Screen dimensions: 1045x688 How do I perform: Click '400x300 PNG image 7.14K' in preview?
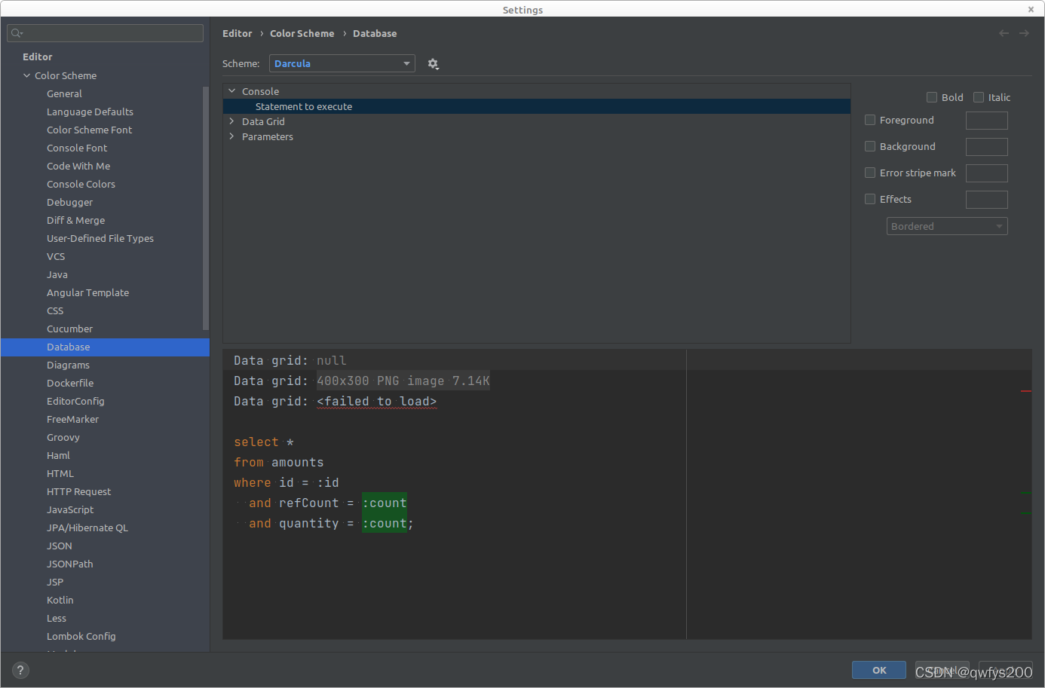click(x=403, y=381)
